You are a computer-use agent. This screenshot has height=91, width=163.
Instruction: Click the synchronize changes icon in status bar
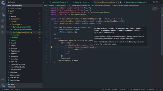(x=12, y=90)
